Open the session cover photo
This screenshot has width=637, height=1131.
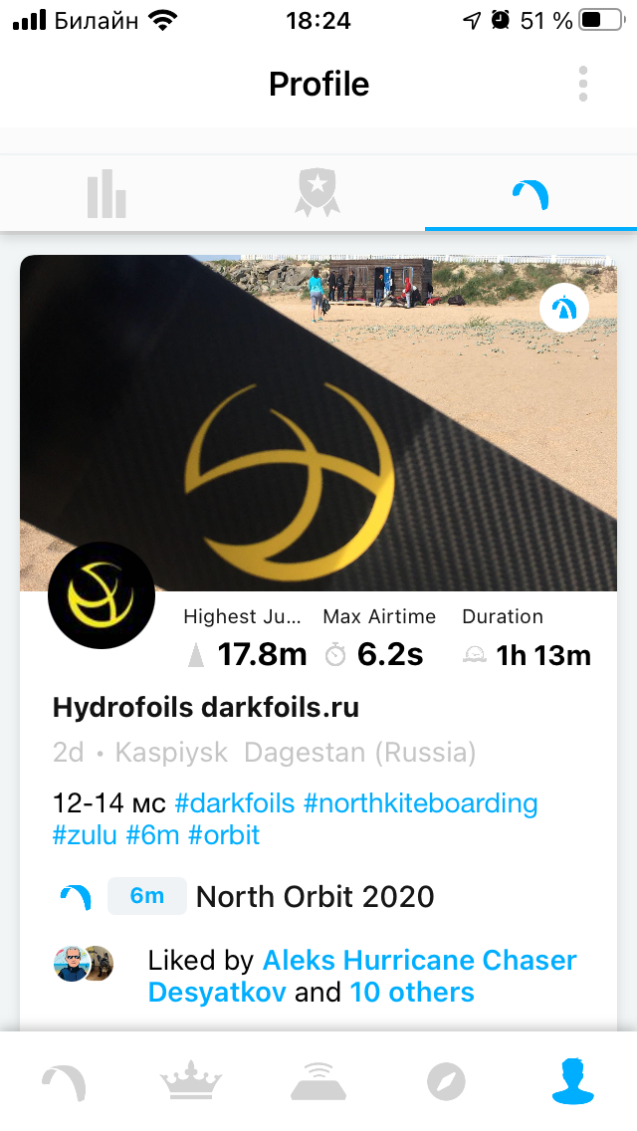pos(318,423)
